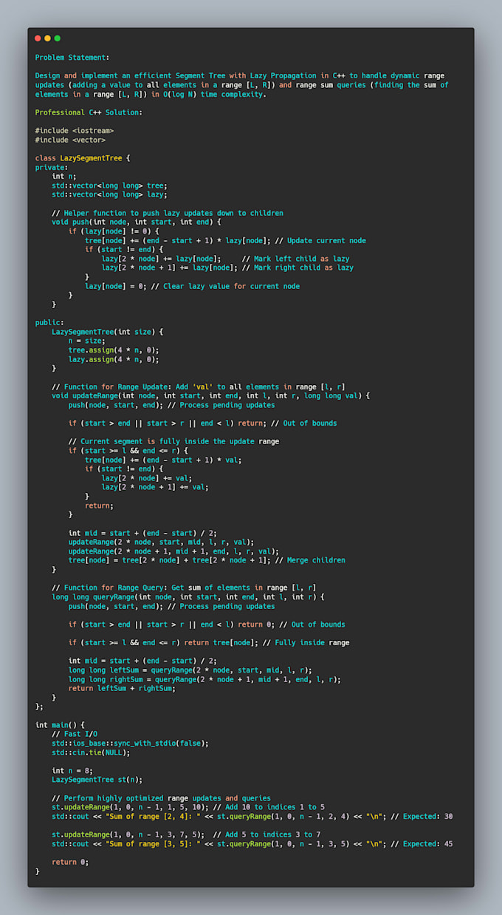This screenshot has width=502, height=915.
Task: Select the '// Mark left child as lazy' comment
Action: coord(296,259)
